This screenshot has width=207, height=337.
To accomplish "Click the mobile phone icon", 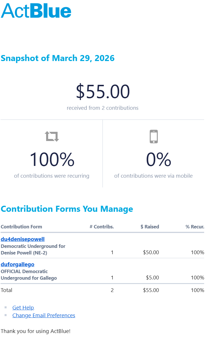I will (153, 136).
